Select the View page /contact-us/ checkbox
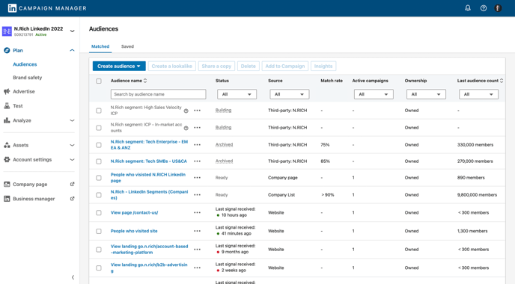This screenshot has width=515, height=284. pyautogui.click(x=99, y=213)
